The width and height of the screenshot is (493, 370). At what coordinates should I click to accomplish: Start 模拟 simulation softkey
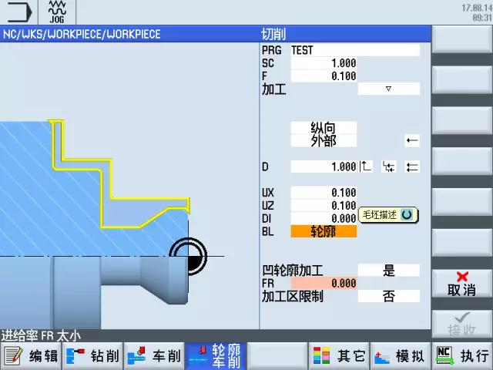(400, 356)
